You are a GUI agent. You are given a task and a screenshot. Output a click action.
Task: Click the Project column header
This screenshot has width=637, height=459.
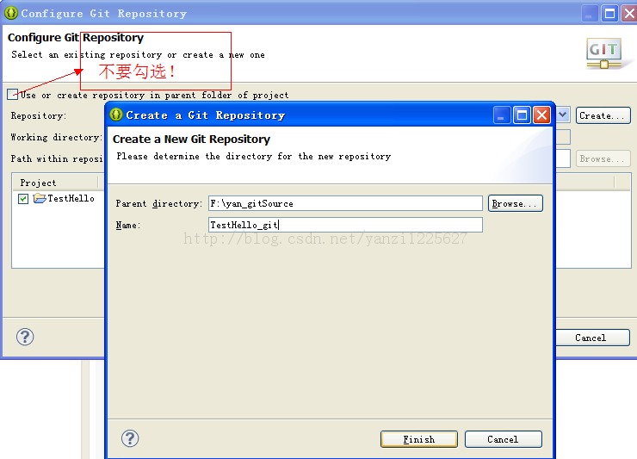[55, 183]
